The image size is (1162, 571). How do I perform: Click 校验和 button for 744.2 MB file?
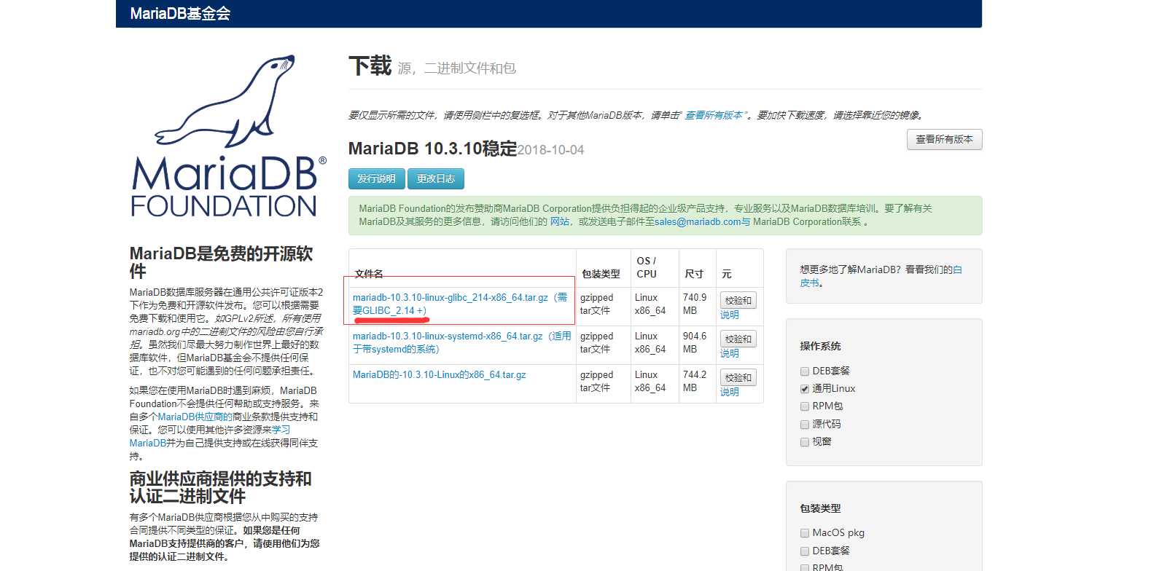(x=738, y=377)
